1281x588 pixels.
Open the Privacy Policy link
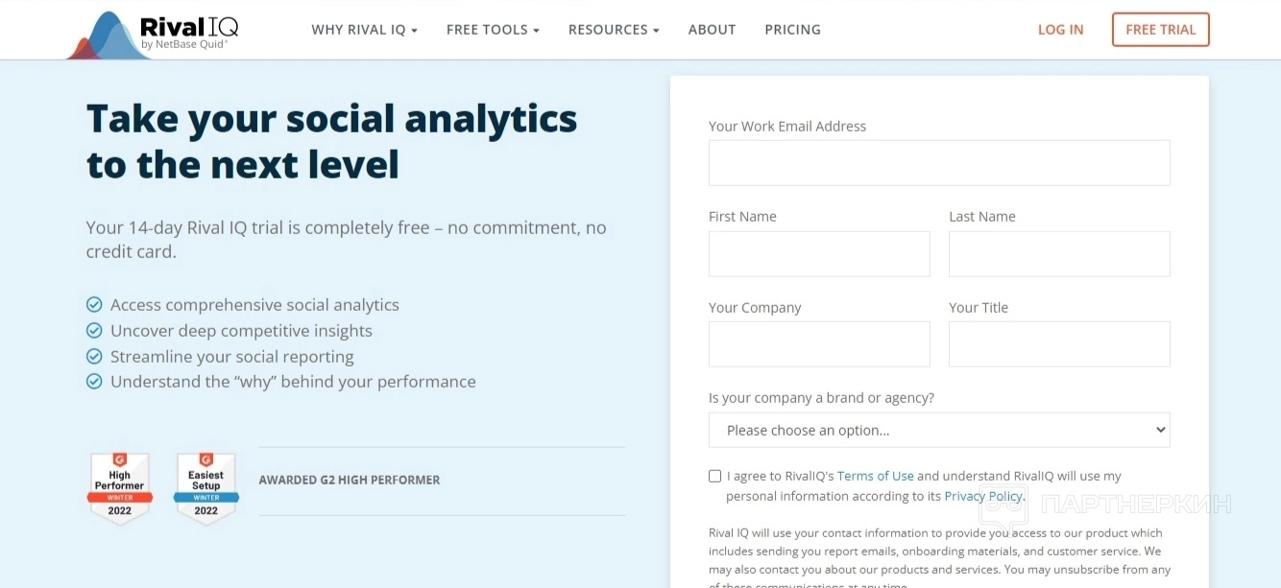983,496
